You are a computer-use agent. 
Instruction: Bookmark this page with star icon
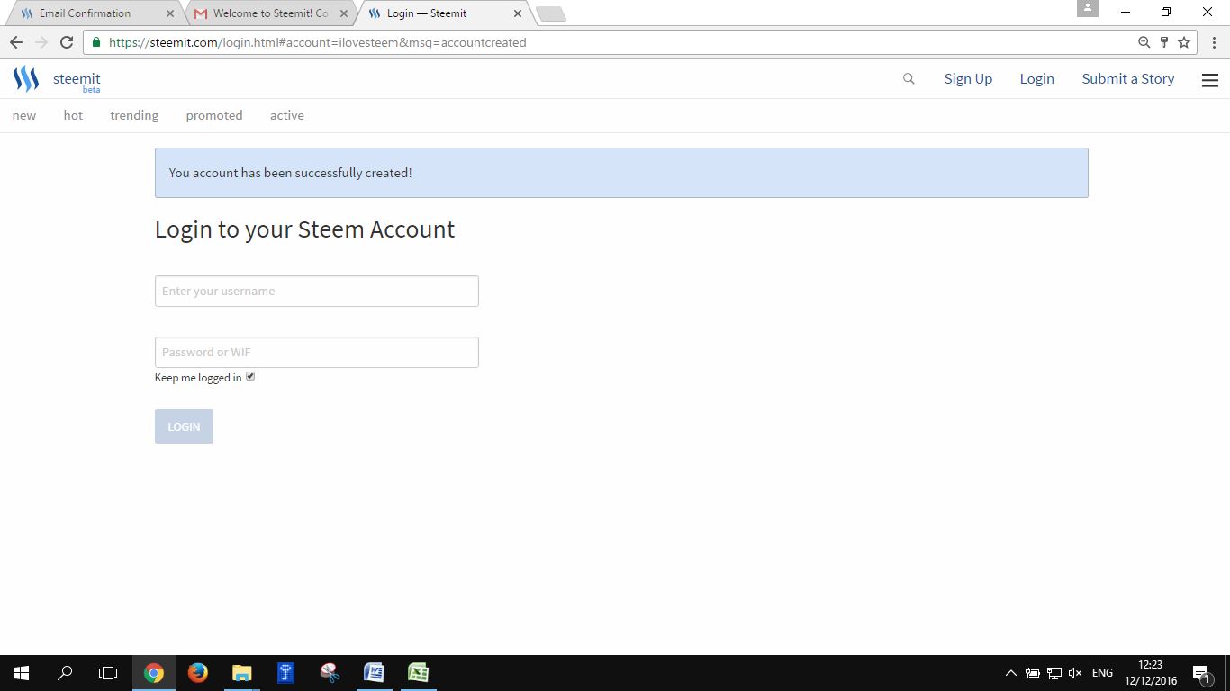tap(1184, 42)
